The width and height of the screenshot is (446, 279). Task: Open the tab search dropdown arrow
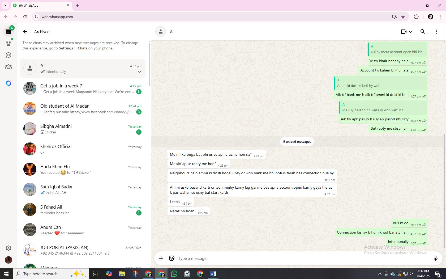[5, 5]
